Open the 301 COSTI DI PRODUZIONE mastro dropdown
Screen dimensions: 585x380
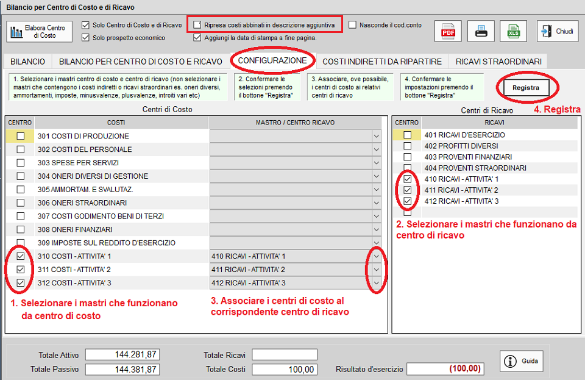(x=377, y=136)
